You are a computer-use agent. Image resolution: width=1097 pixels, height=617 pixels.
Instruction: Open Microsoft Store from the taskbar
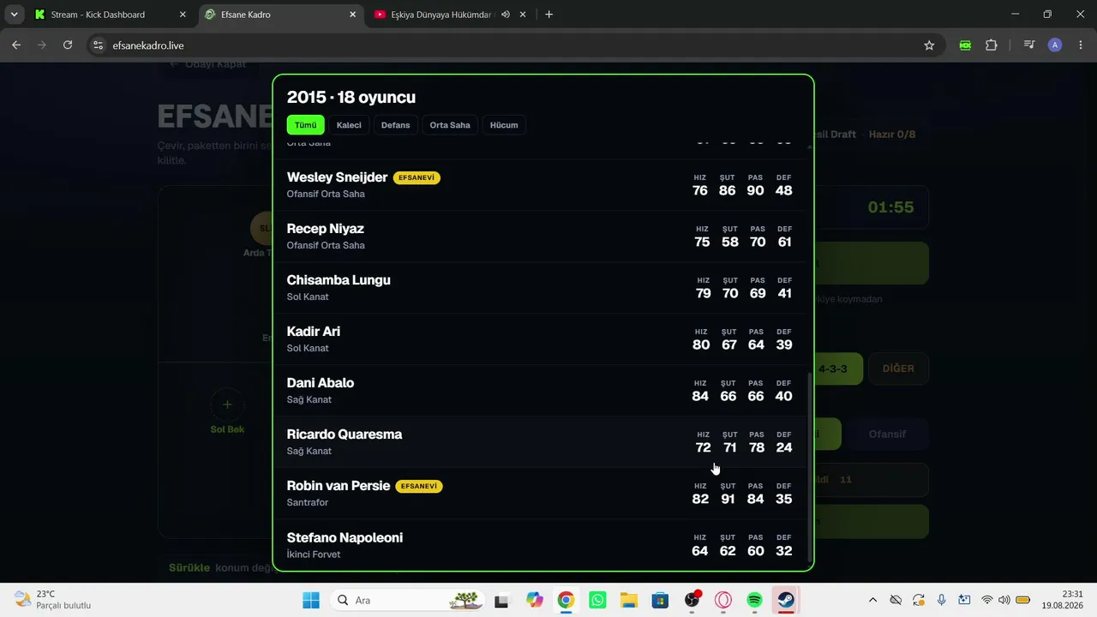click(660, 600)
